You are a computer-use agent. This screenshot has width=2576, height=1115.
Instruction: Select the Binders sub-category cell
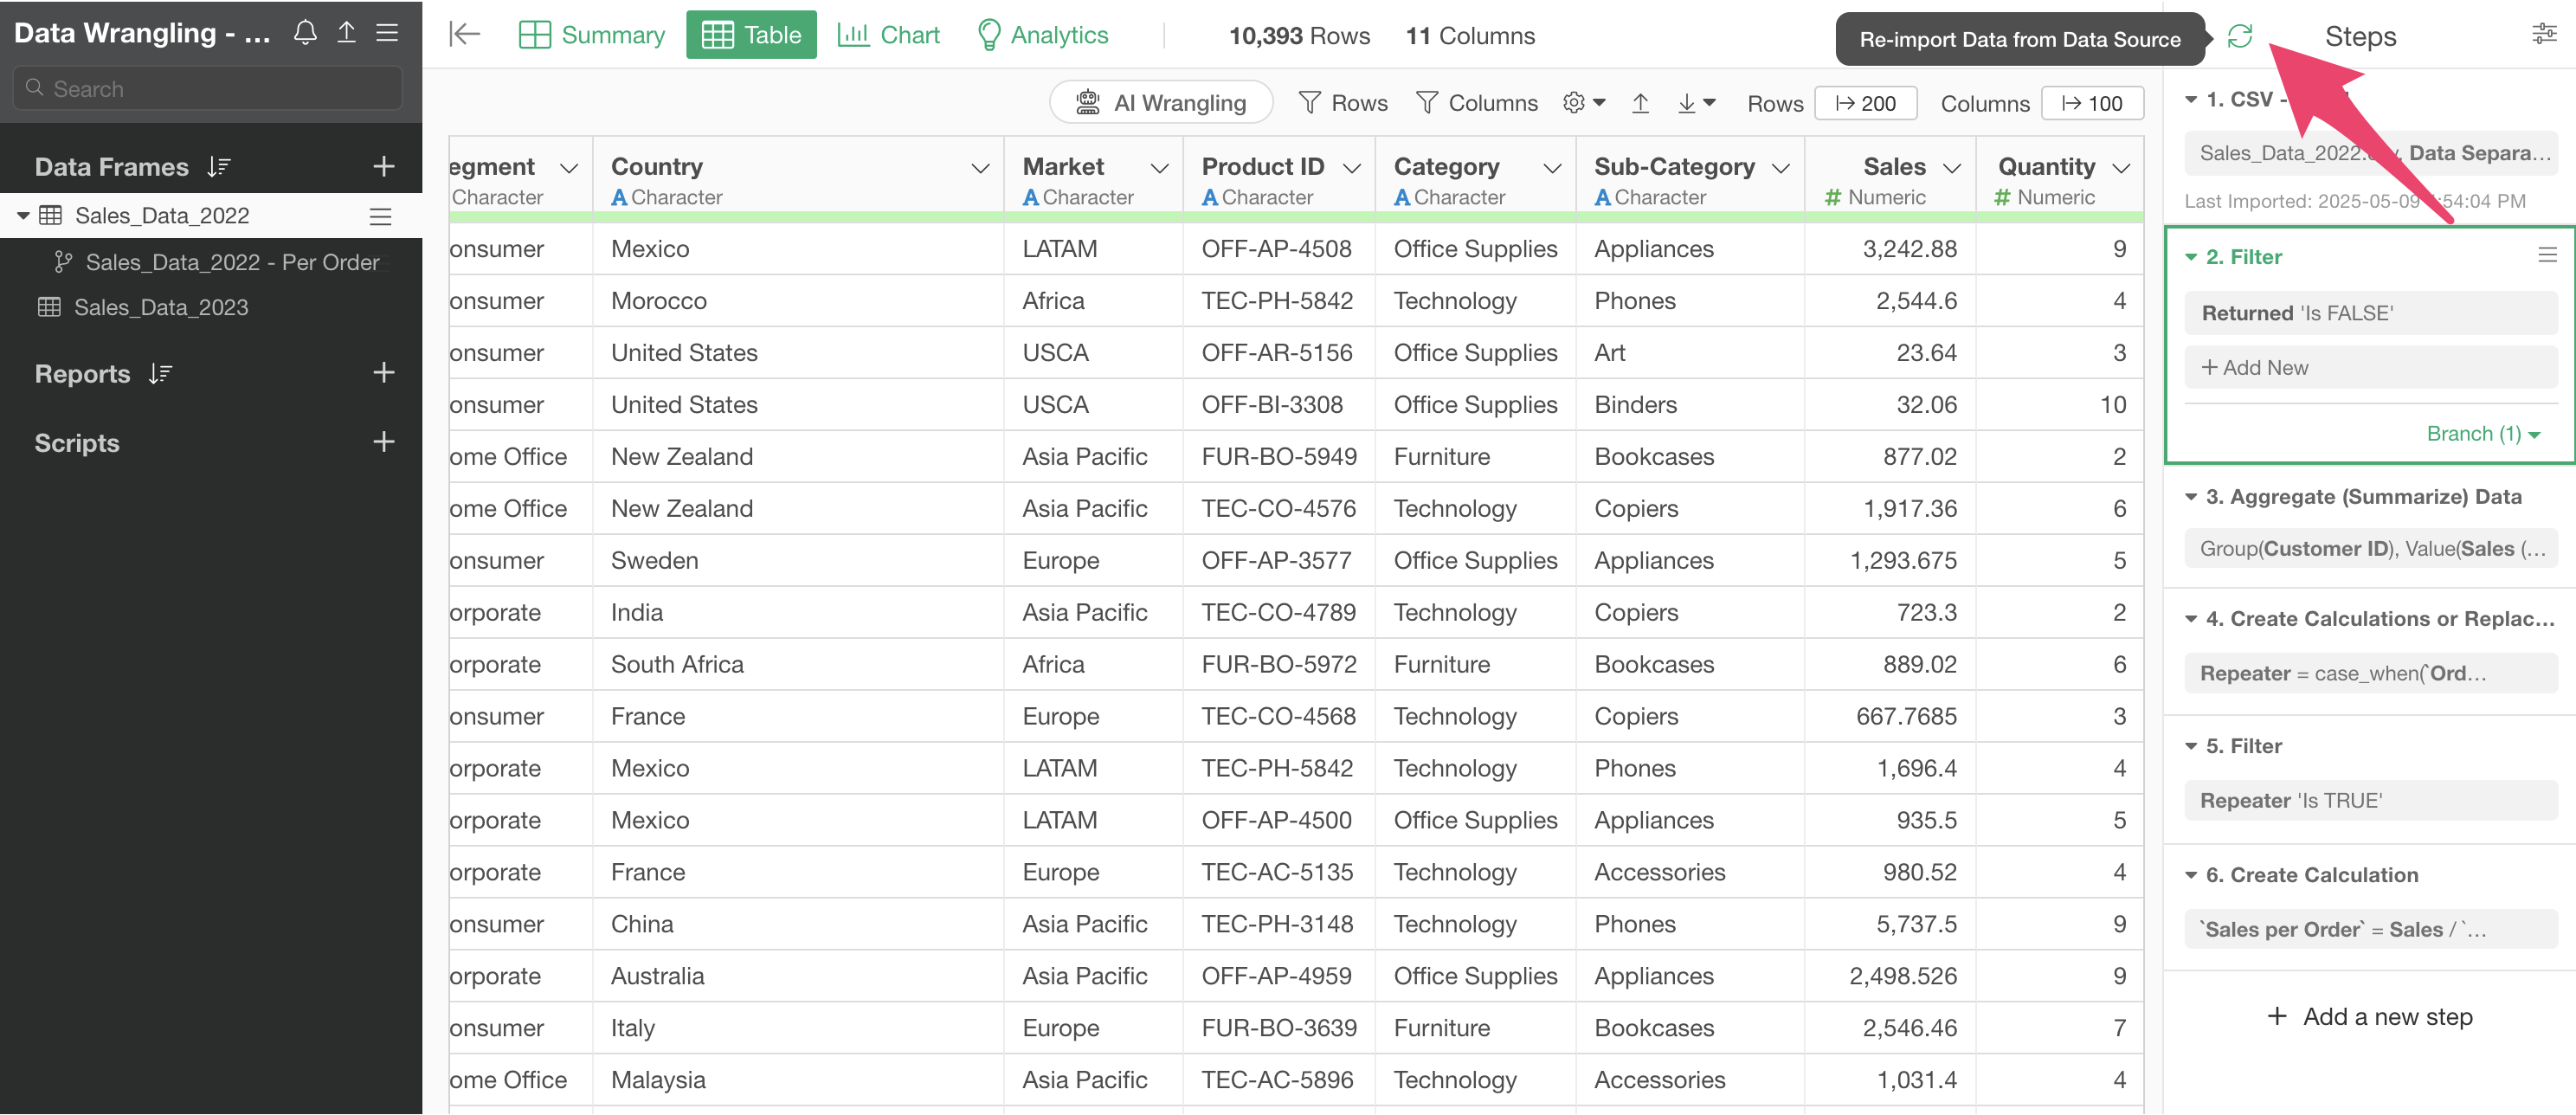(x=1690, y=405)
